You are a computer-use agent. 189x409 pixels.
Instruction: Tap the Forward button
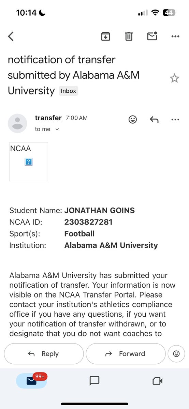[125, 354]
